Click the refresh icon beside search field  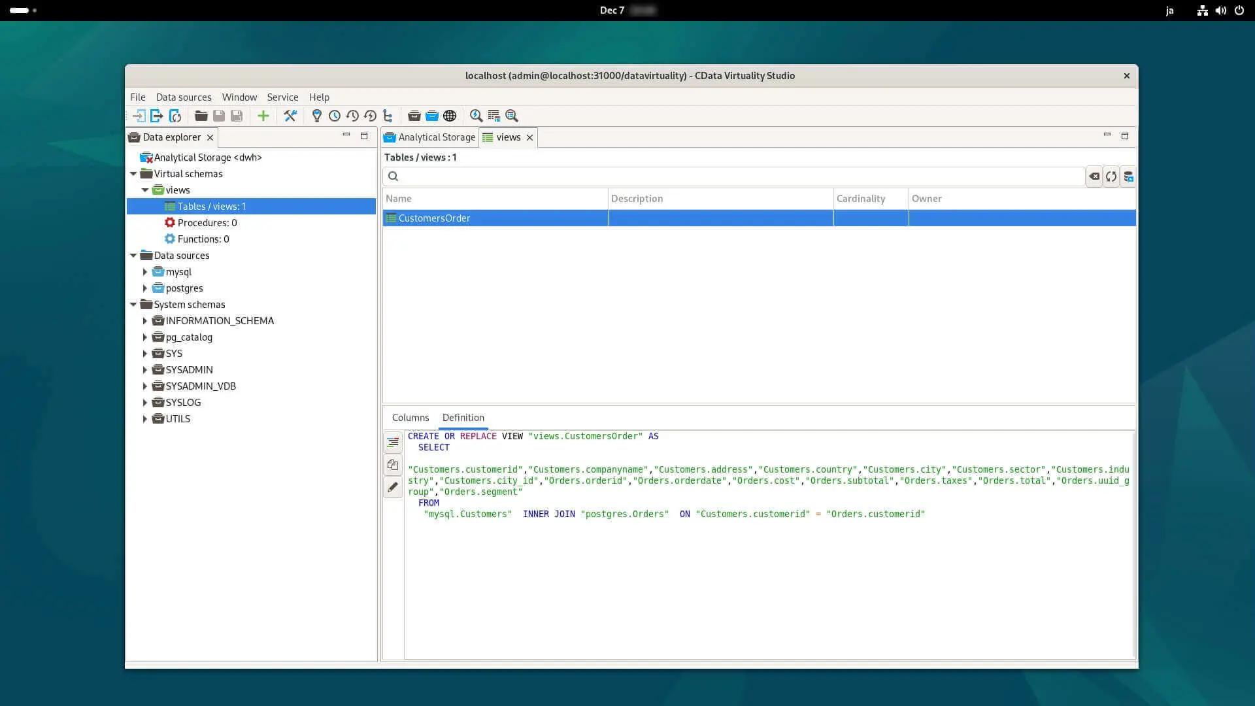(x=1111, y=176)
